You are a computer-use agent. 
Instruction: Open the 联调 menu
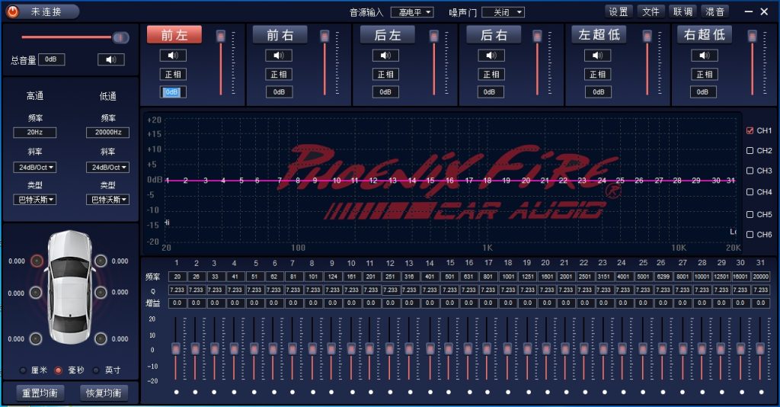pos(682,11)
